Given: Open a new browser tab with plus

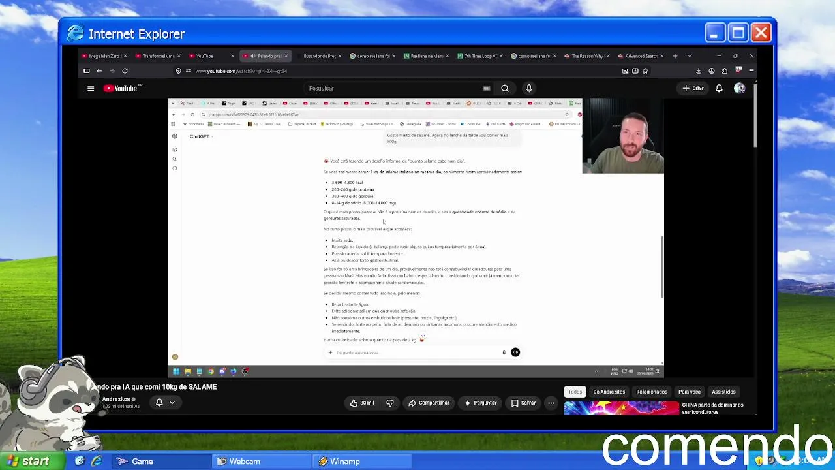Looking at the screenshot, I should click(x=675, y=56).
